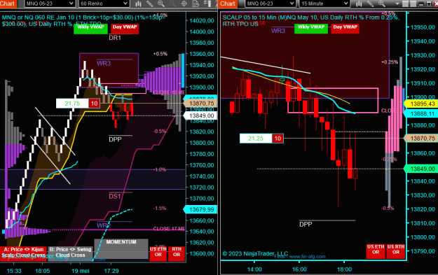
Task: Click 13895,43 yellow price marker on right axis
Action: coord(422,104)
